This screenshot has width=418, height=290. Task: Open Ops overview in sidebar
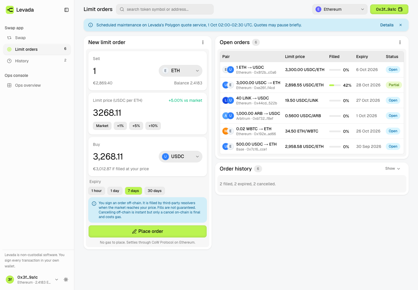tap(37, 85)
